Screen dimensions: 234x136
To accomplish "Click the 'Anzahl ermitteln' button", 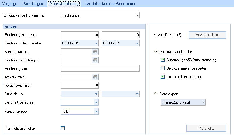I will click(207, 35).
